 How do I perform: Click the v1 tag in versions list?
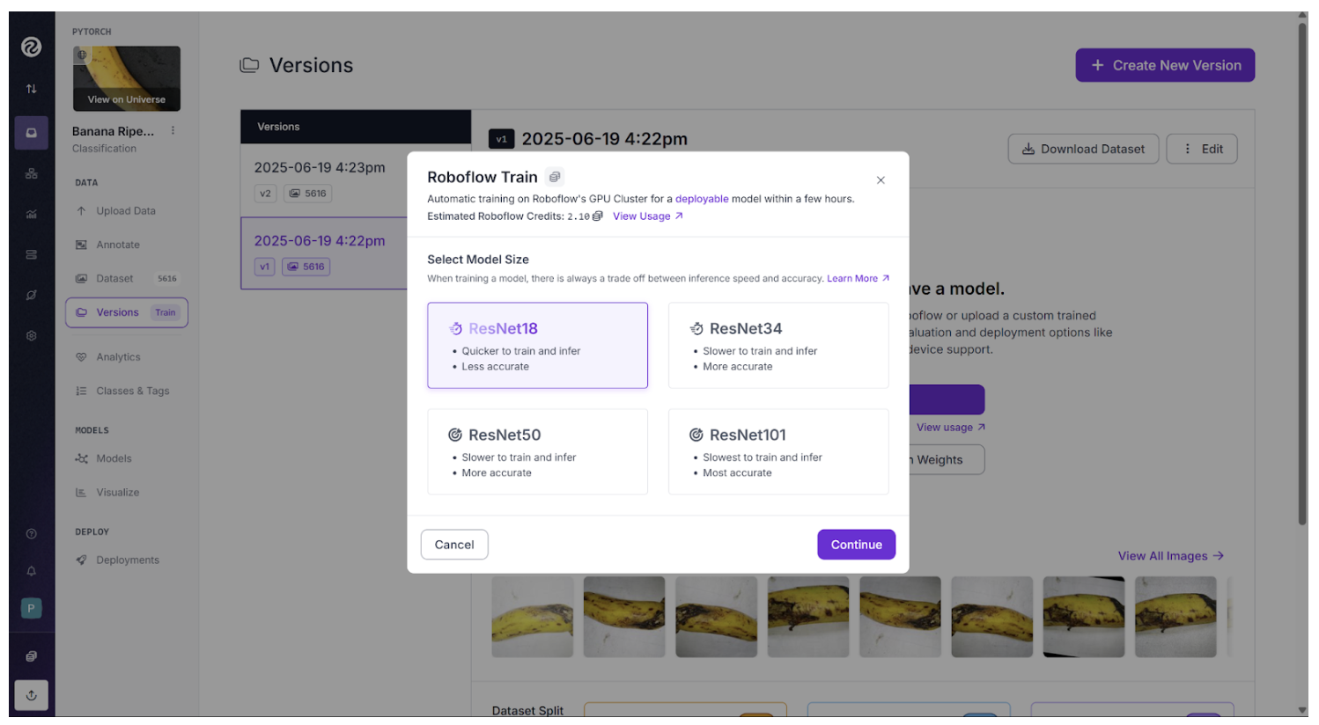pyautogui.click(x=264, y=267)
